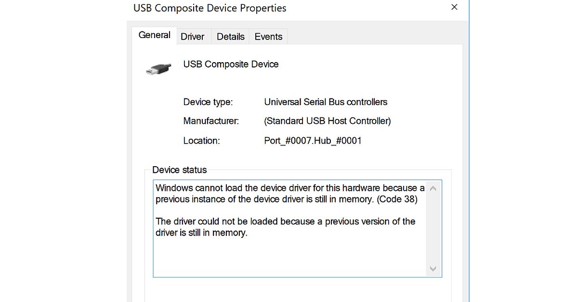Image resolution: width=578 pixels, height=302 pixels.
Task: Click the dialog title bar text
Action: click(x=209, y=8)
